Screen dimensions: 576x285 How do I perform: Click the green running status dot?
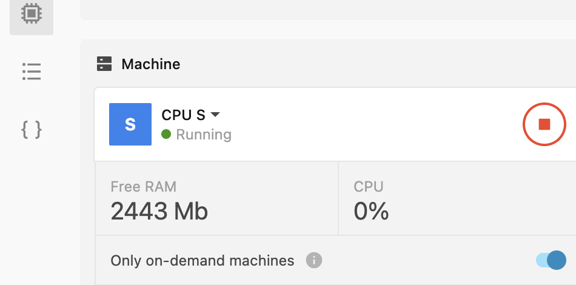(166, 135)
